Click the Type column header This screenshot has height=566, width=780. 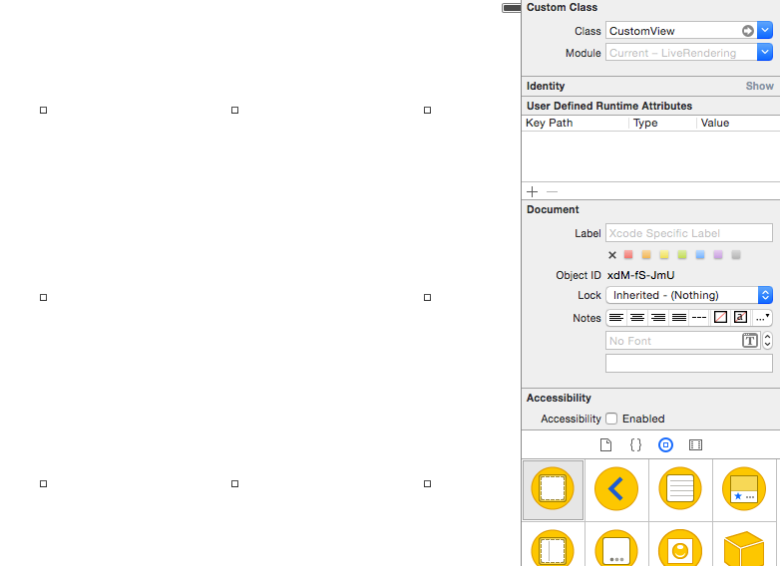[645, 123]
